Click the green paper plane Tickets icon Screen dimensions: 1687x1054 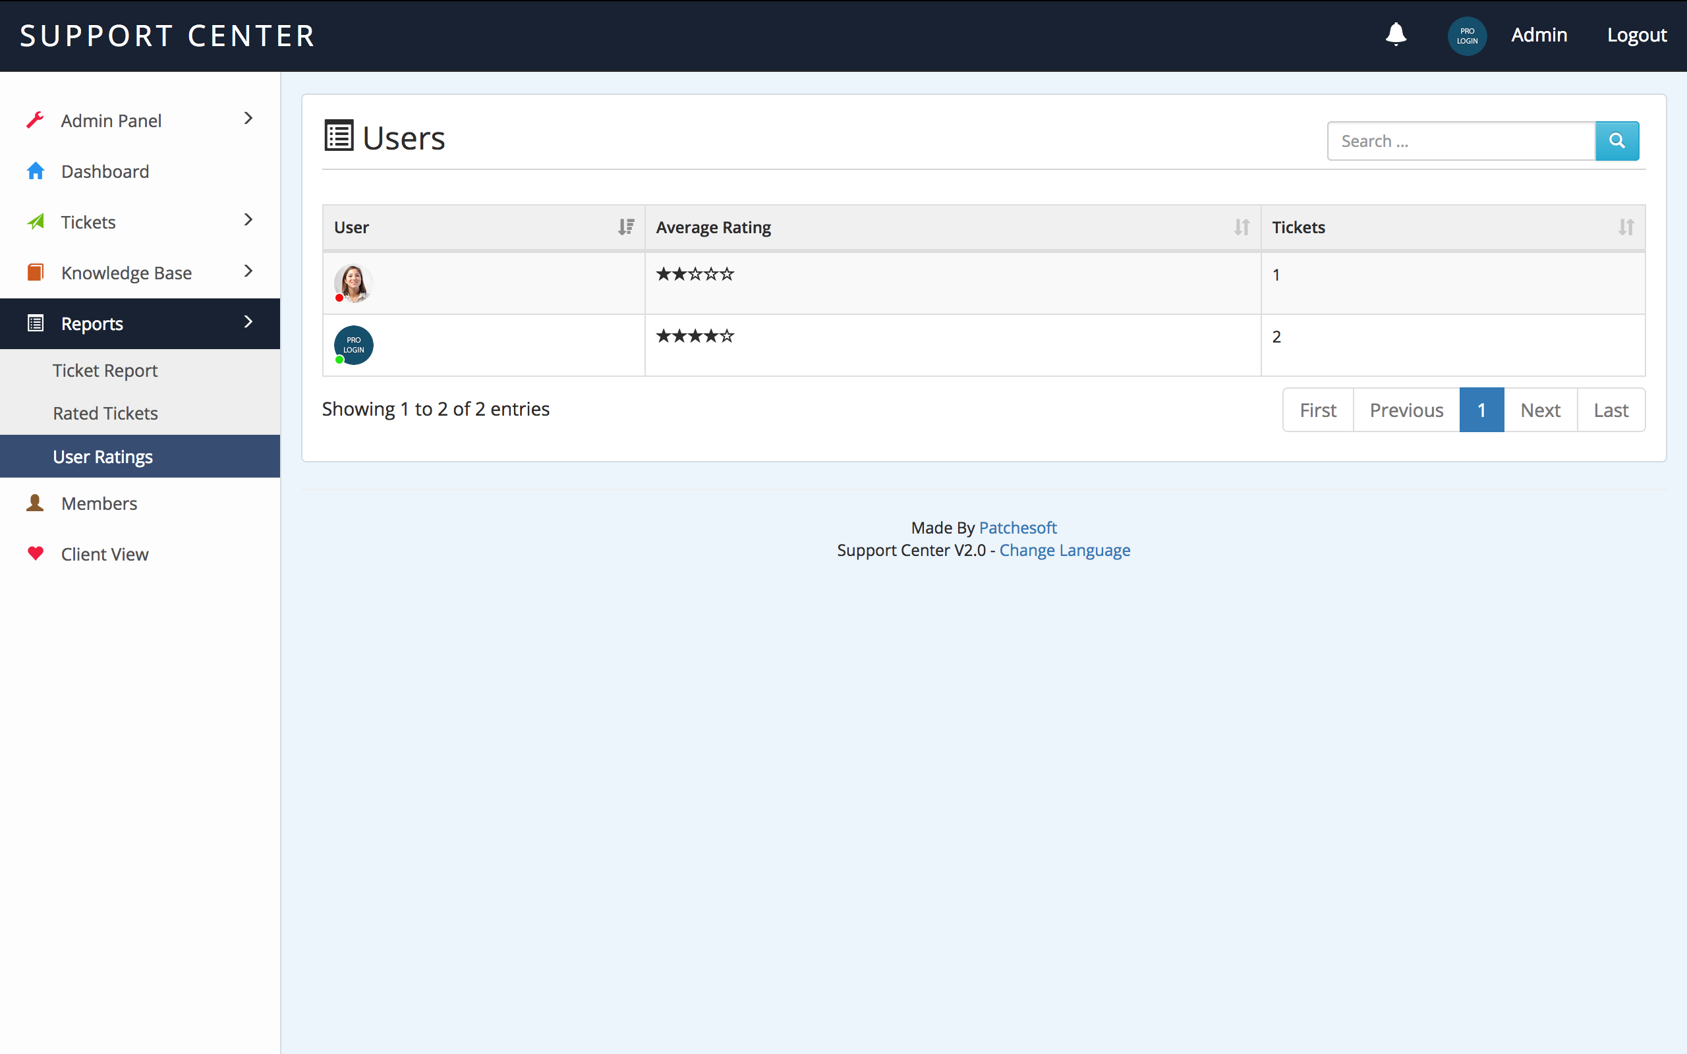(35, 222)
